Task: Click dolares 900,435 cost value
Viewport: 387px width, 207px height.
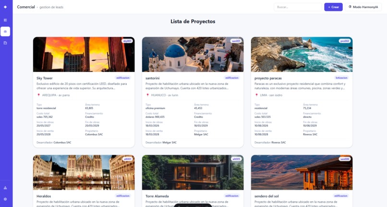Action: pos(155,117)
